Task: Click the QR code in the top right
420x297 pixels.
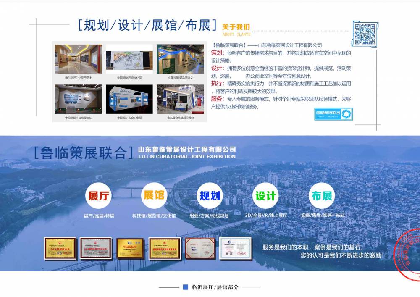Action: click(x=365, y=33)
